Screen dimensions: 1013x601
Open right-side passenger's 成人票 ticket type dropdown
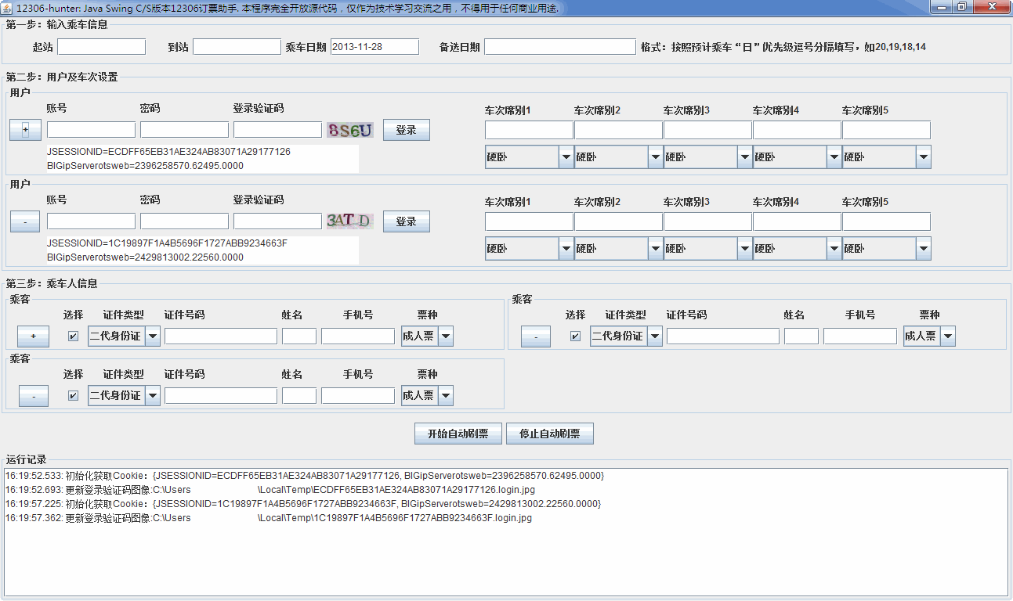[929, 336]
